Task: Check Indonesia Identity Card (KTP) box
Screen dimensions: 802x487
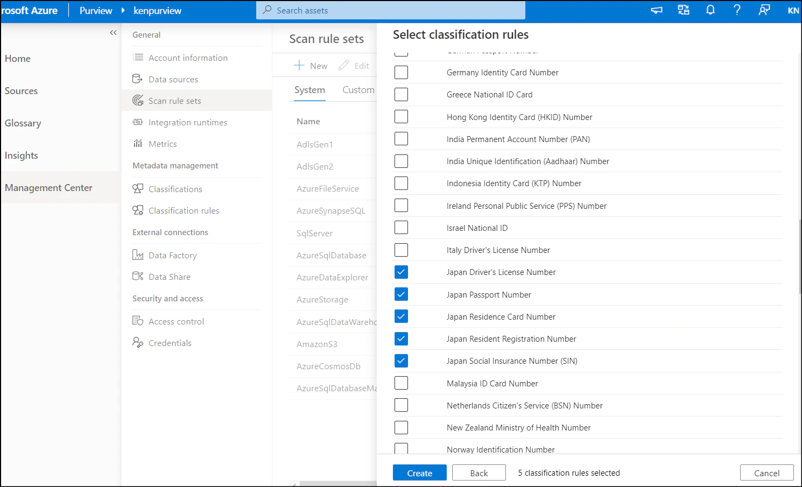Action: tap(401, 183)
